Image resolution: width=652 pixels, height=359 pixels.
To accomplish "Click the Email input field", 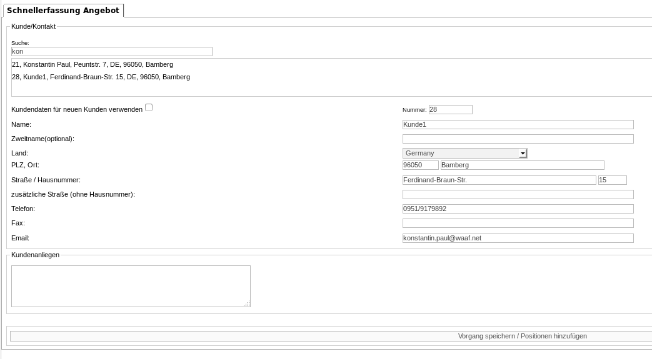I will coord(518,238).
